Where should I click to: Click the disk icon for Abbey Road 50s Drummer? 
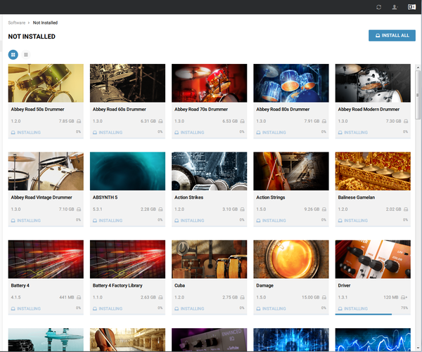[79, 122]
